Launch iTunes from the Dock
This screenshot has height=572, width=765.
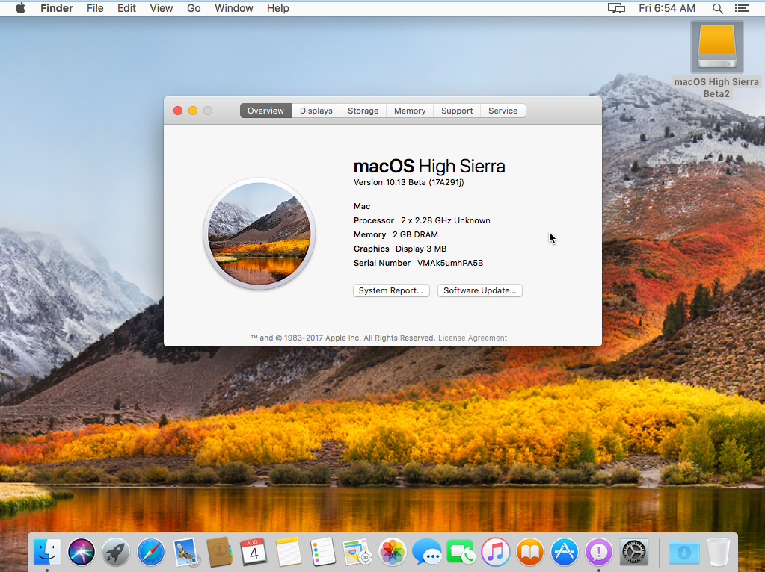(495, 553)
